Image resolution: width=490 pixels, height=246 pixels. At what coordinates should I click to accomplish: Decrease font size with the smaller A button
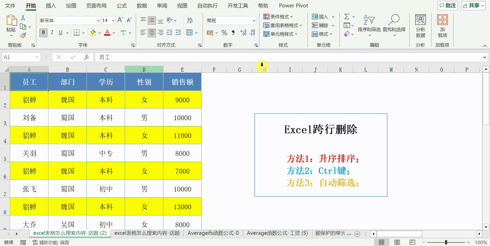pyautogui.click(x=129, y=20)
